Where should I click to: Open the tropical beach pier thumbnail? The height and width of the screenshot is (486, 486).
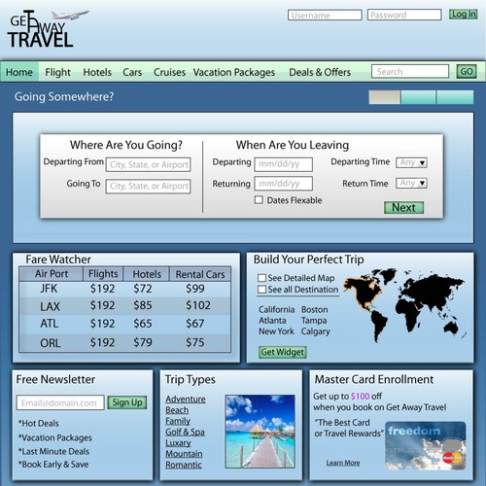coord(260,432)
